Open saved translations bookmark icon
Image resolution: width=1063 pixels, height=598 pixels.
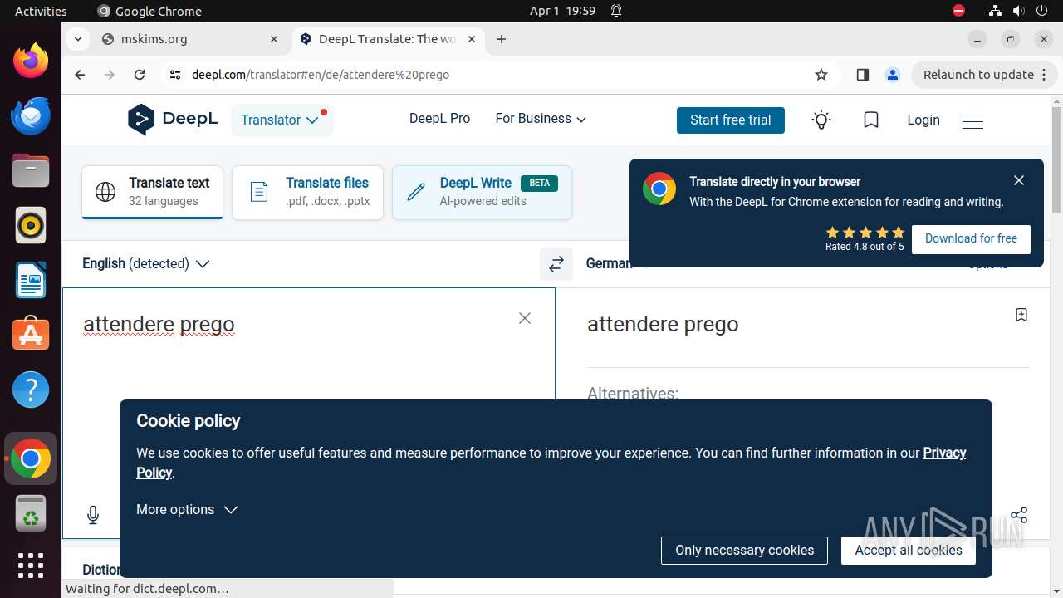(871, 120)
